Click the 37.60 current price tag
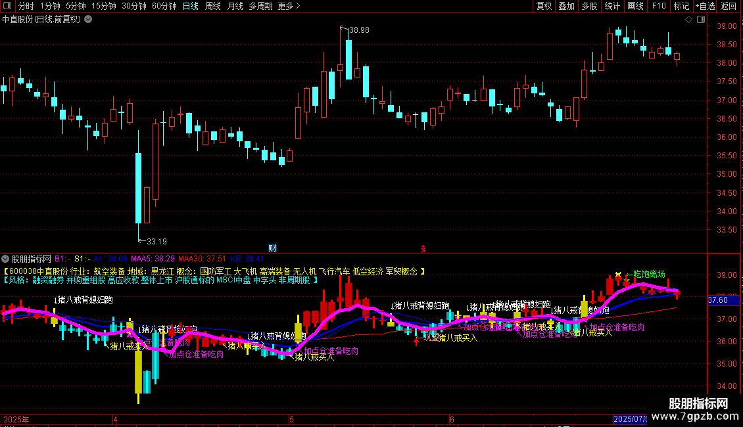This screenshot has height=427, width=743. tap(718, 300)
